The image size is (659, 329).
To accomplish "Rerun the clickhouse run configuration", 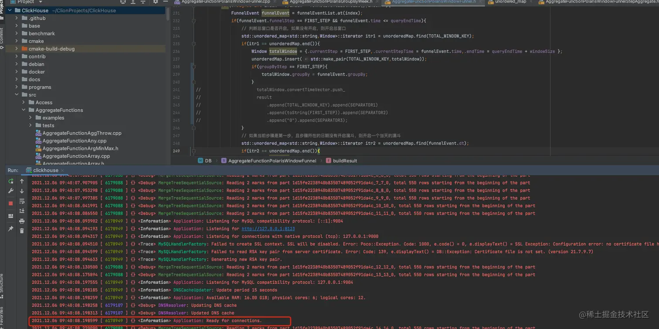I will pyautogui.click(x=11, y=181).
